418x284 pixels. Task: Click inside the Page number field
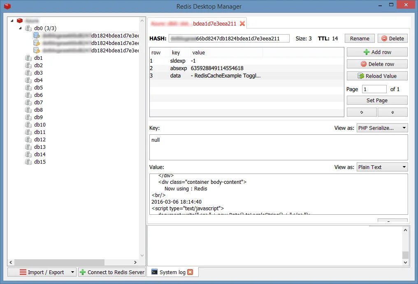[374, 89]
